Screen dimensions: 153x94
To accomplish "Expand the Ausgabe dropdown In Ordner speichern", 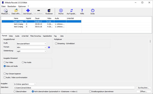I will coord(25,84).
